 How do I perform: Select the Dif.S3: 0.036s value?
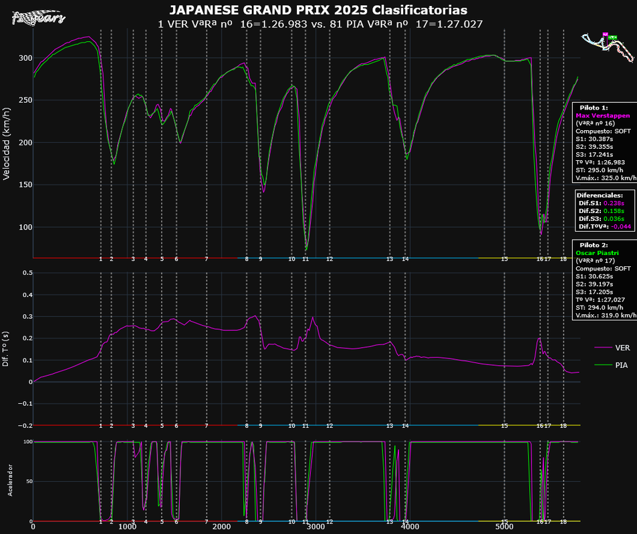602,219
